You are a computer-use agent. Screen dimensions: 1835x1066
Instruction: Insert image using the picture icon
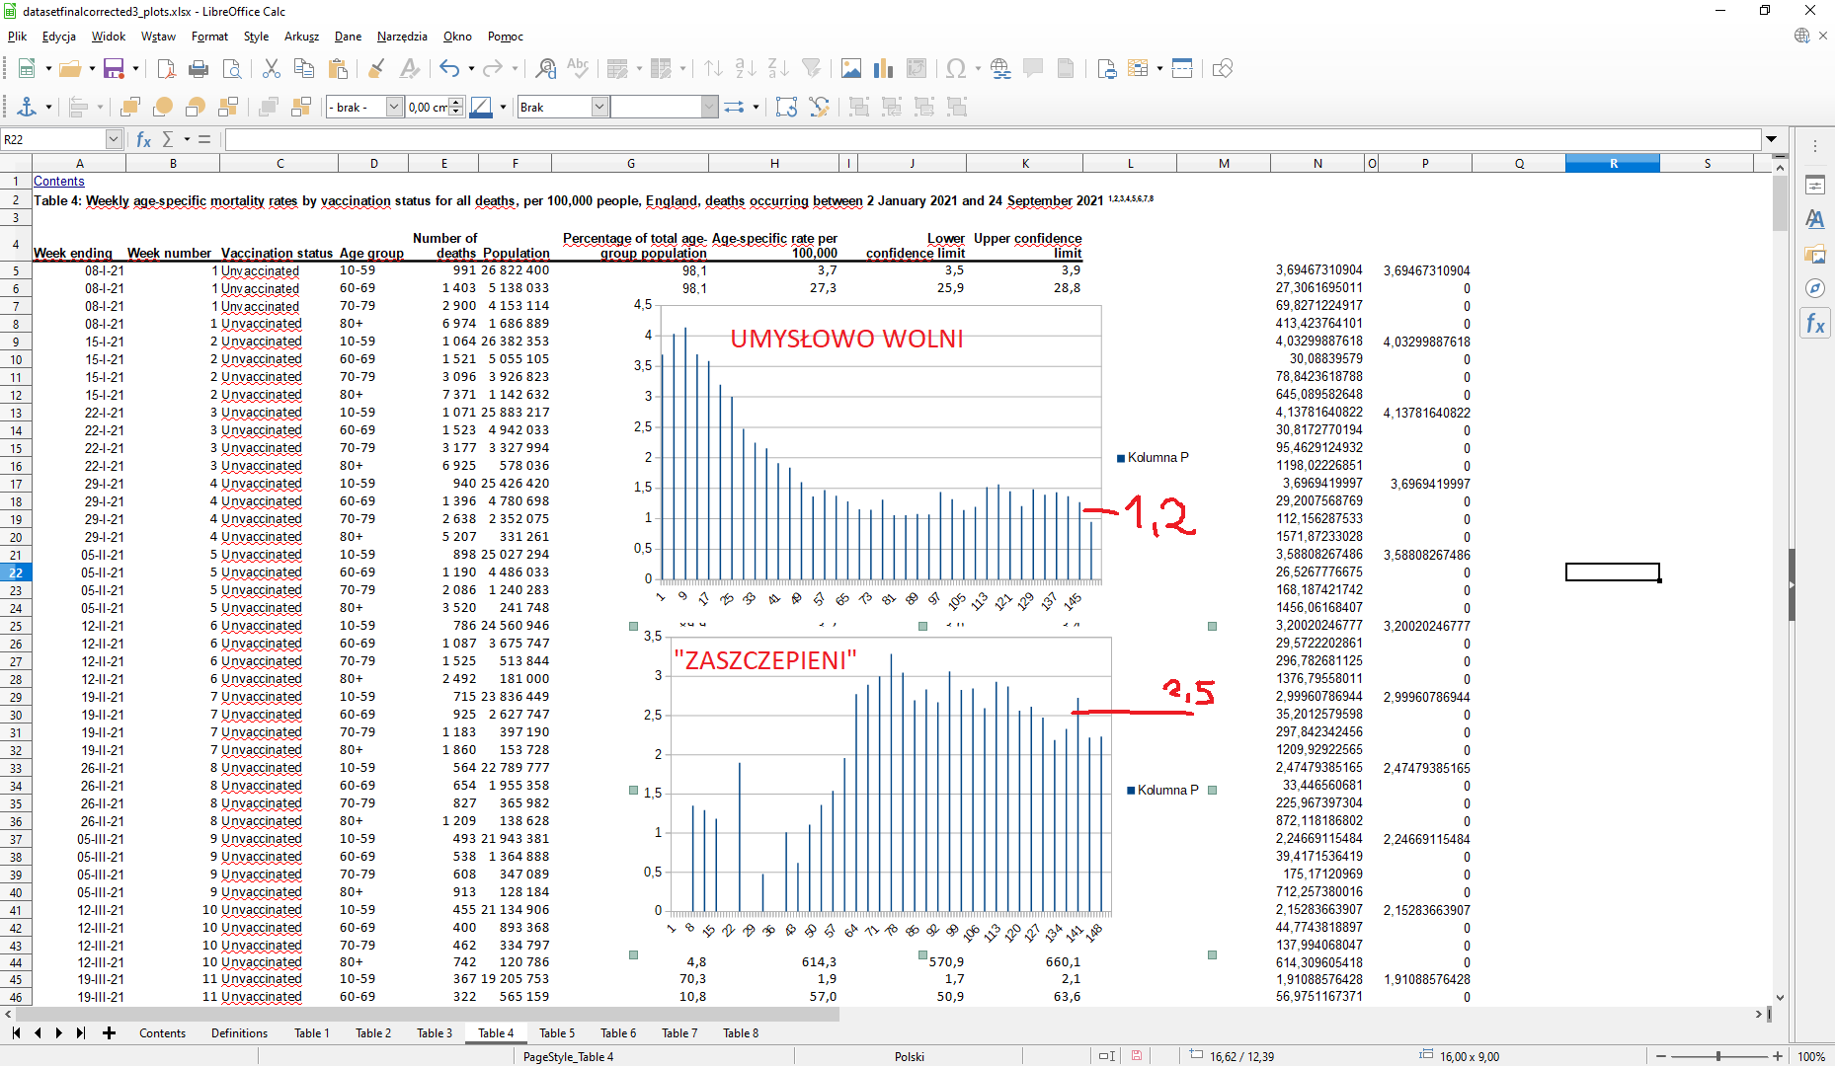tap(851, 68)
